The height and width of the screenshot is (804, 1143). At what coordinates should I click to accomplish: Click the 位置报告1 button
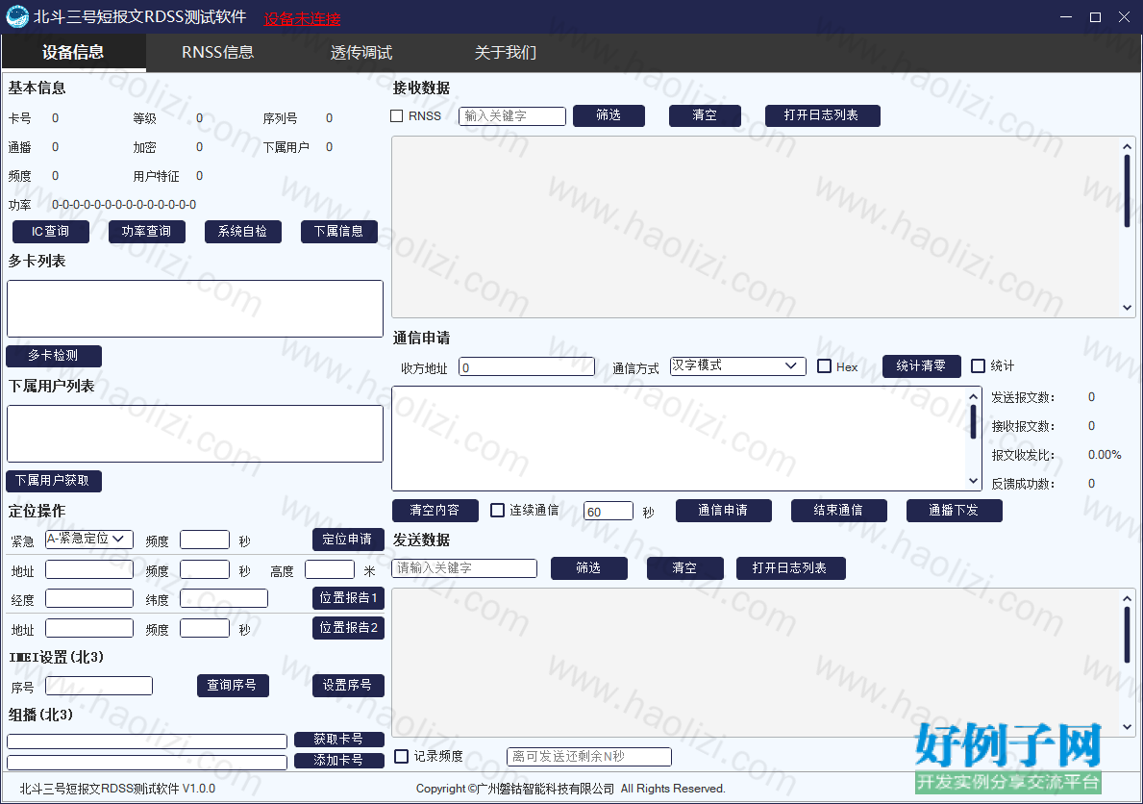coord(348,598)
